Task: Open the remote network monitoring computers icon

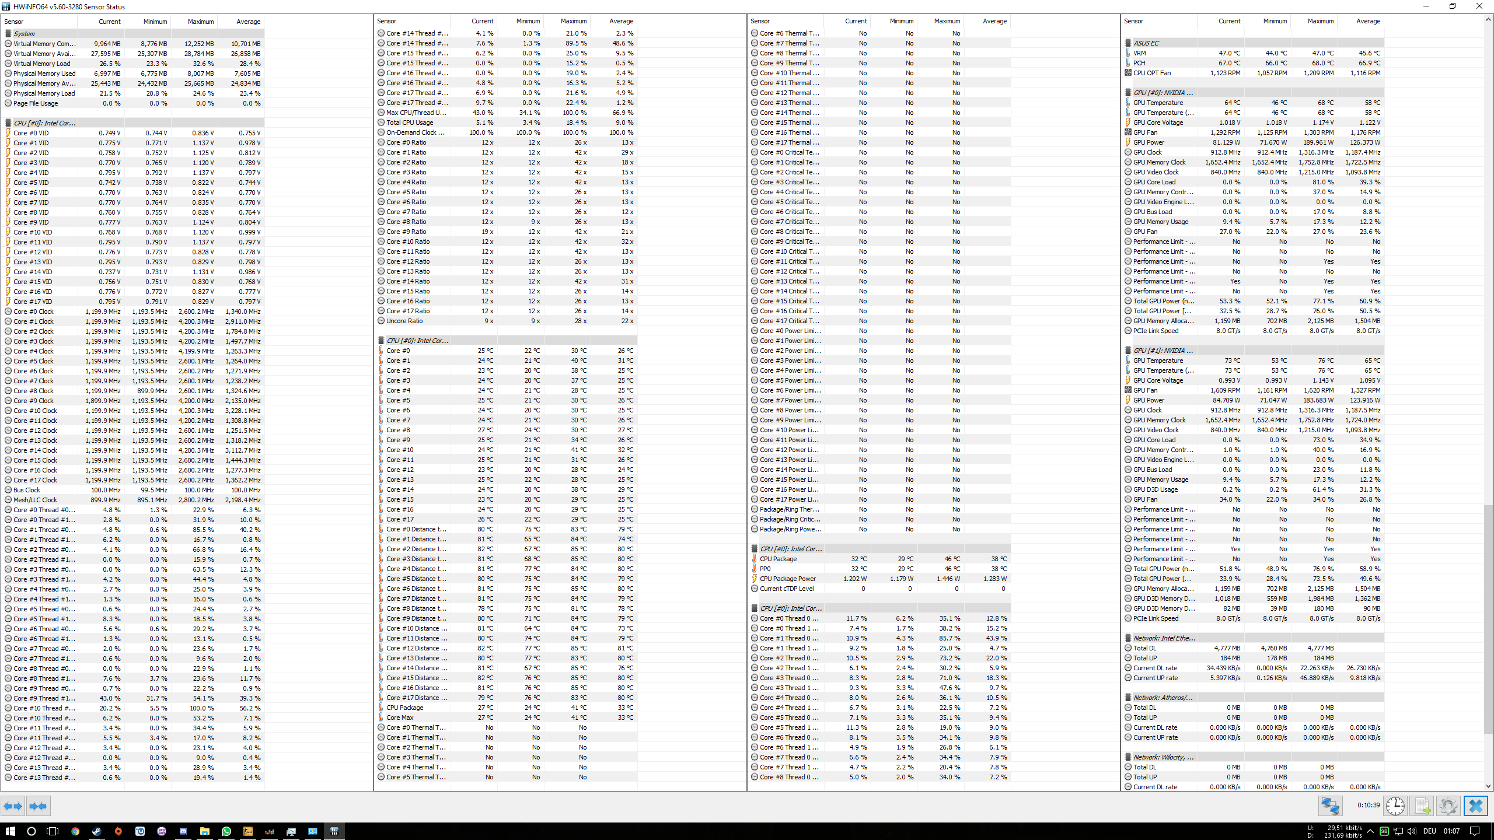Action: (x=1330, y=806)
